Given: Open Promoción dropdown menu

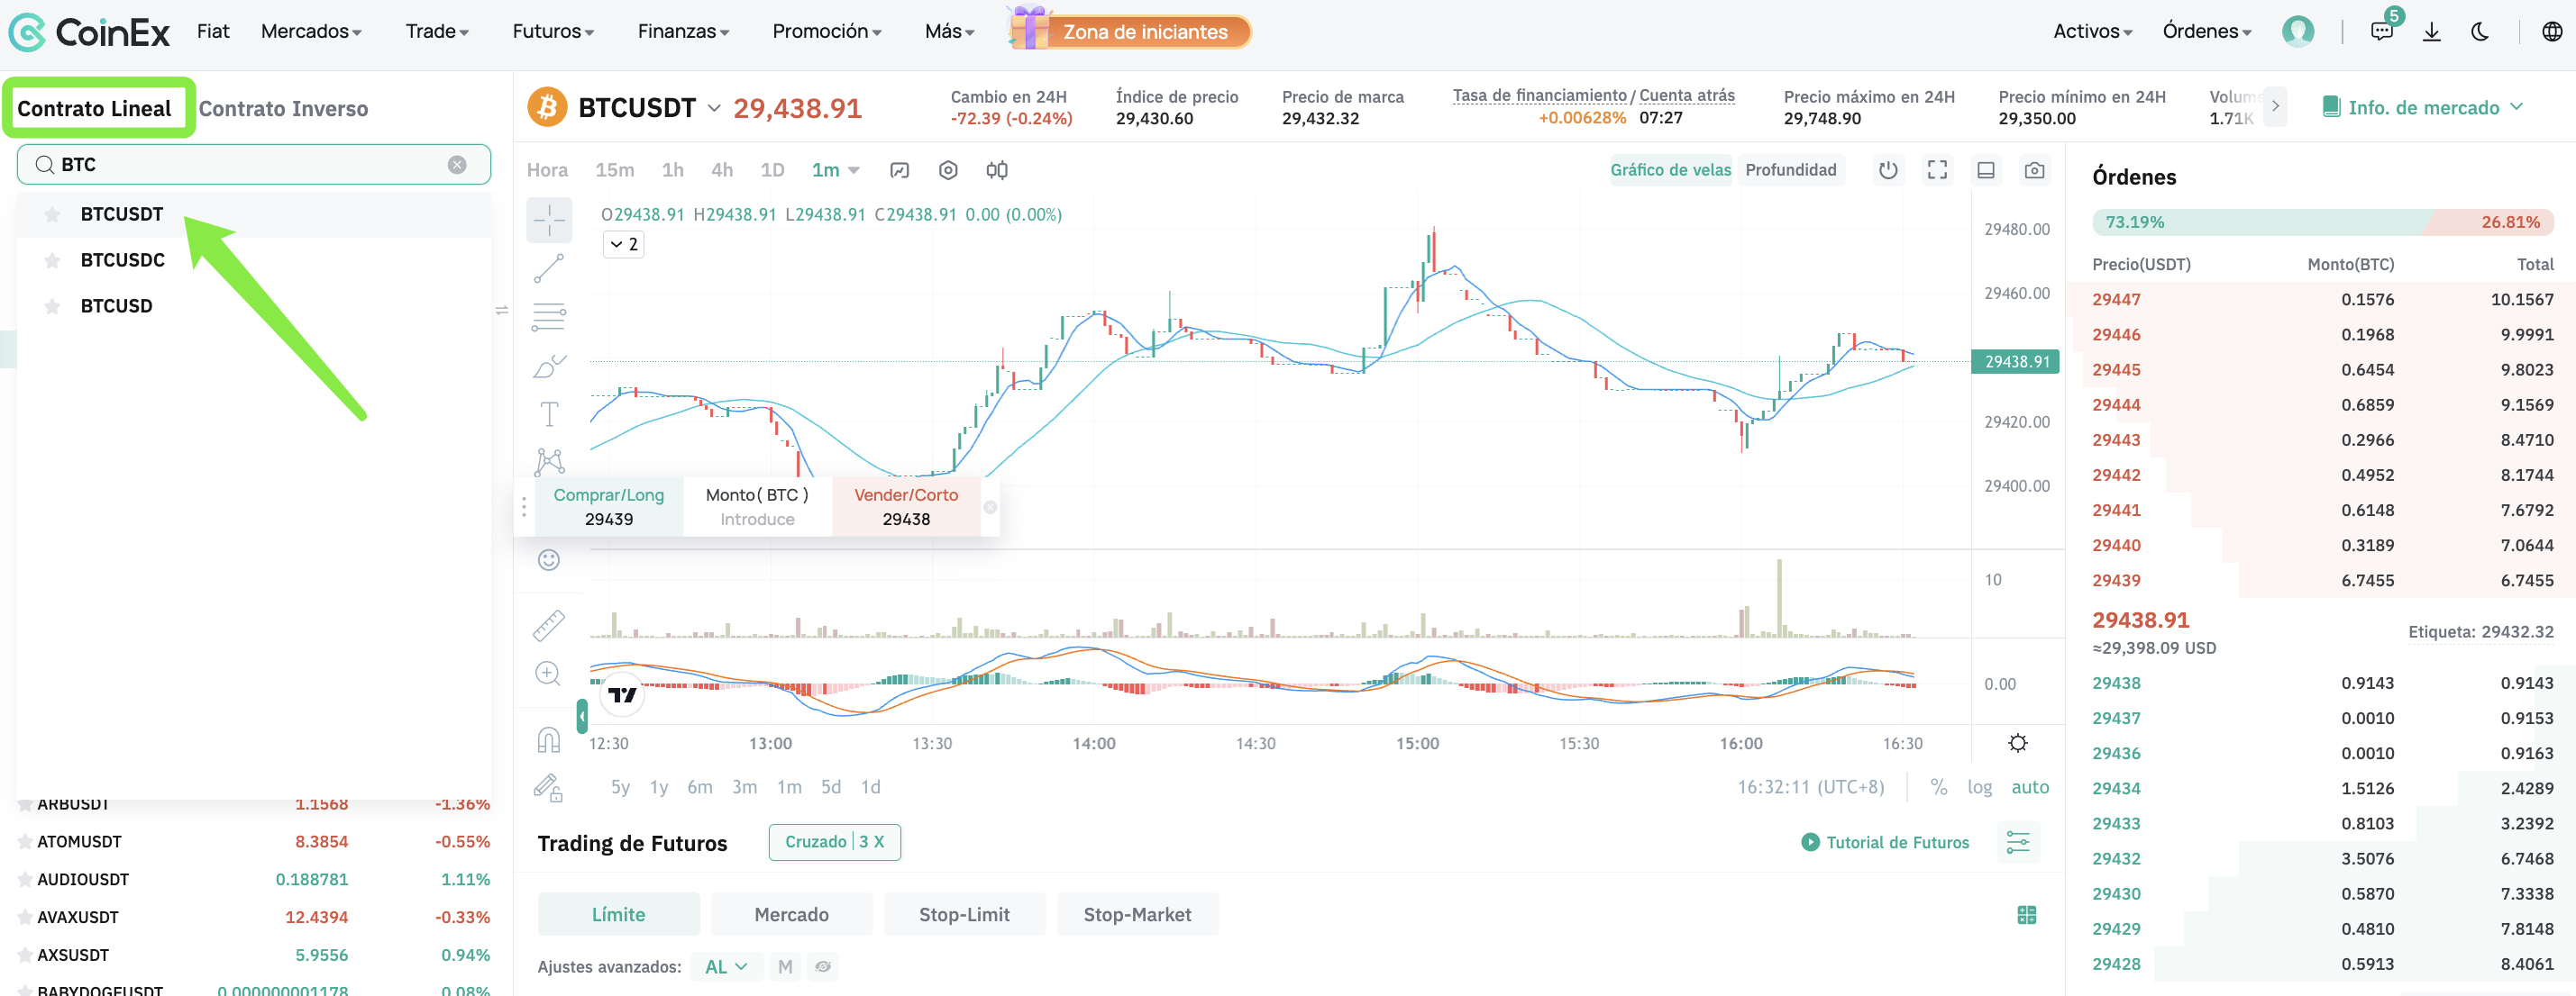Looking at the screenshot, I should pos(826,32).
